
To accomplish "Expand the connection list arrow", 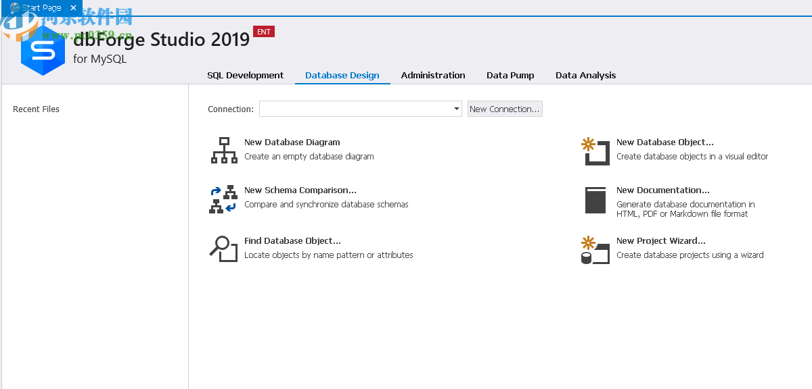I will 455,108.
